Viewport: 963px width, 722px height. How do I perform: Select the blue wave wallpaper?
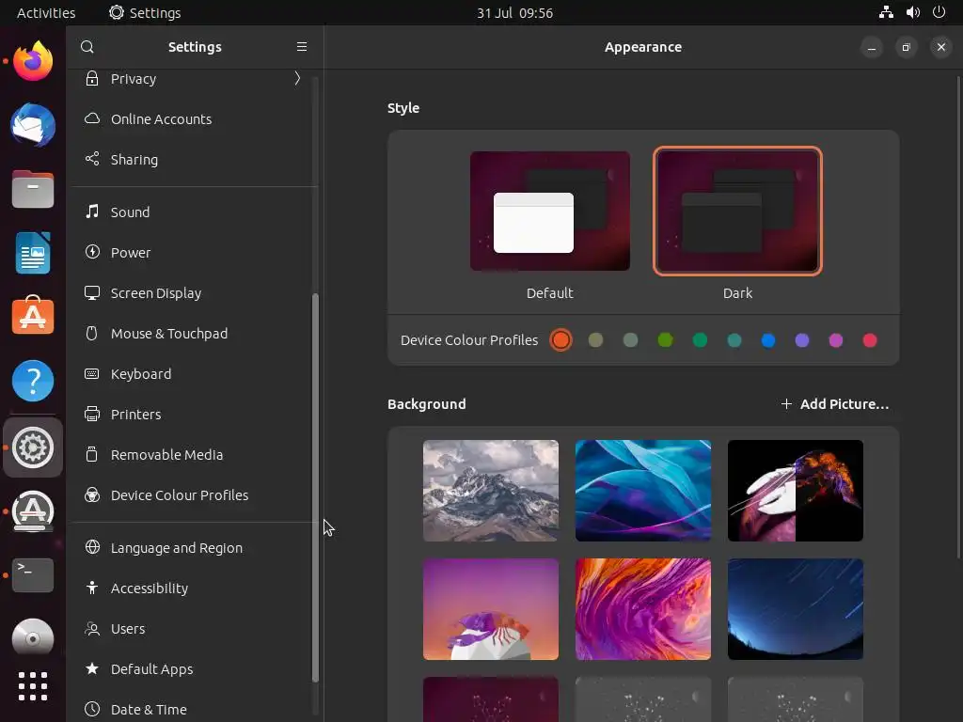(x=643, y=491)
